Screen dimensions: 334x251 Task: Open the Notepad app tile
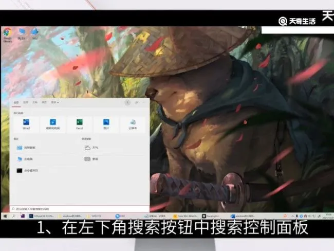133,124
